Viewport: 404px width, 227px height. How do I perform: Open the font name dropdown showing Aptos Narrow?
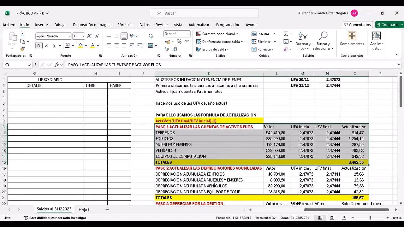tap(69, 36)
